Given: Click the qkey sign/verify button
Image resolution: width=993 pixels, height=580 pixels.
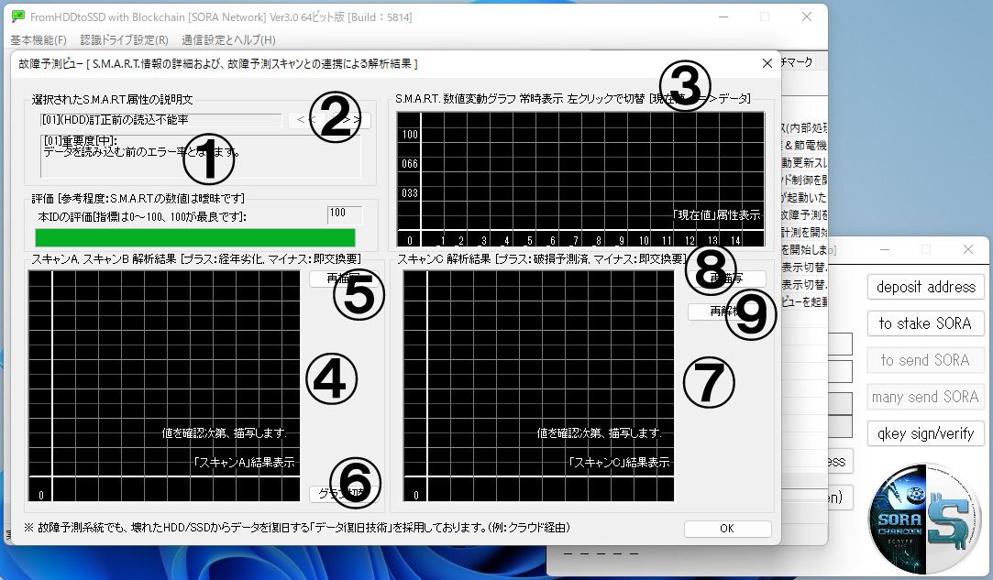Looking at the screenshot, I should pyautogui.click(x=925, y=433).
